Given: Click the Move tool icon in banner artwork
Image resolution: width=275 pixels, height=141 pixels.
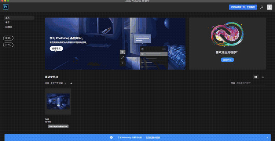Looking at the screenshot, I should pos(122,52).
